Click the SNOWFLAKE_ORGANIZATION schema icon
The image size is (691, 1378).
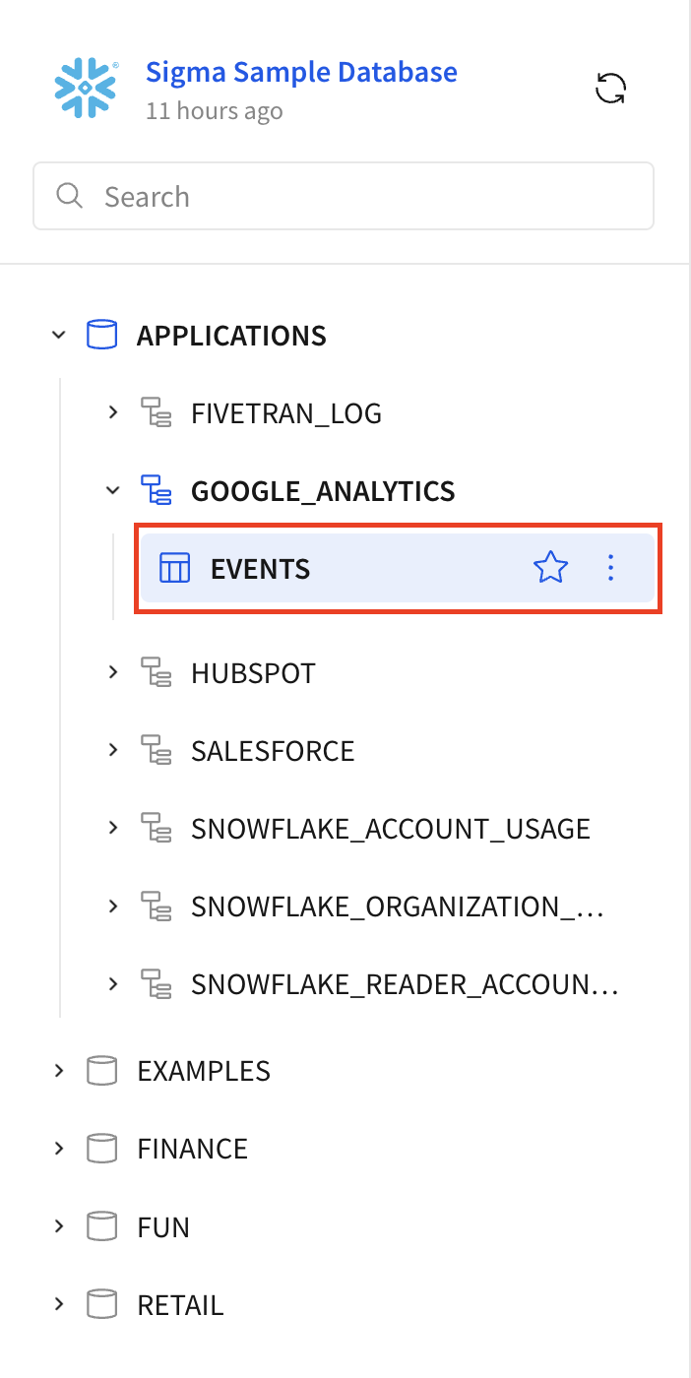[x=156, y=906]
